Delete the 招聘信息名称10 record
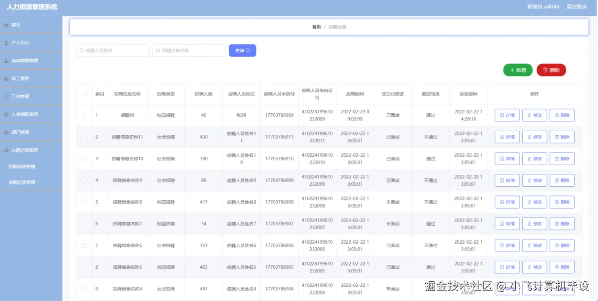 coord(562,159)
